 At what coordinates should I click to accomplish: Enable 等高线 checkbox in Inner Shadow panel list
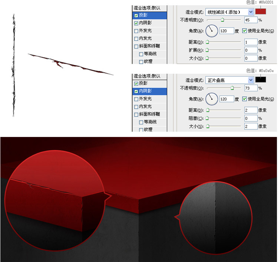coord(141,122)
